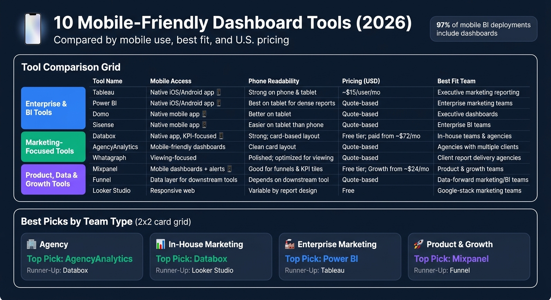
Task: Click Runner-Up: Looker Studio text
Action: click(x=194, y=270)
